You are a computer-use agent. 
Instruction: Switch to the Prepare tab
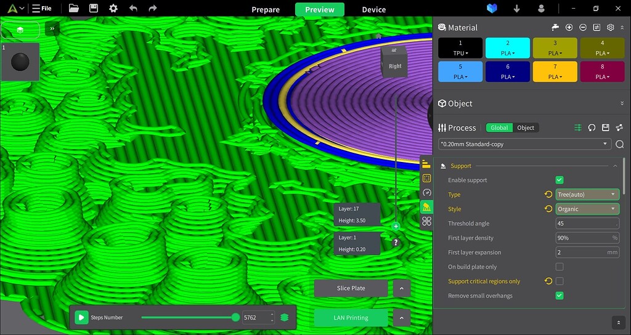click(266, 9)
